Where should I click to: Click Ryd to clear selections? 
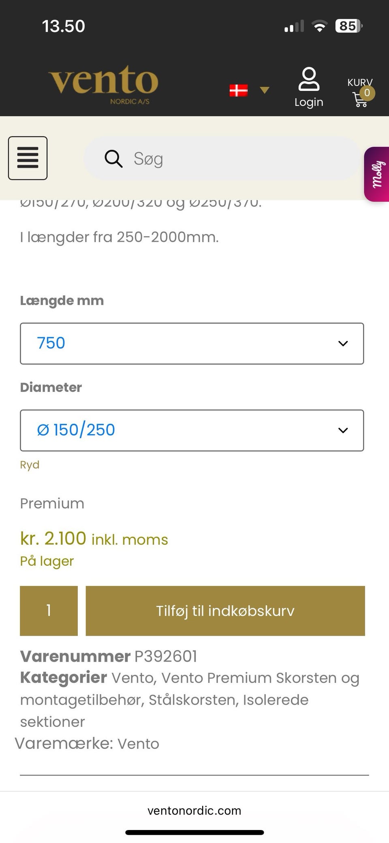coord(30,465)
